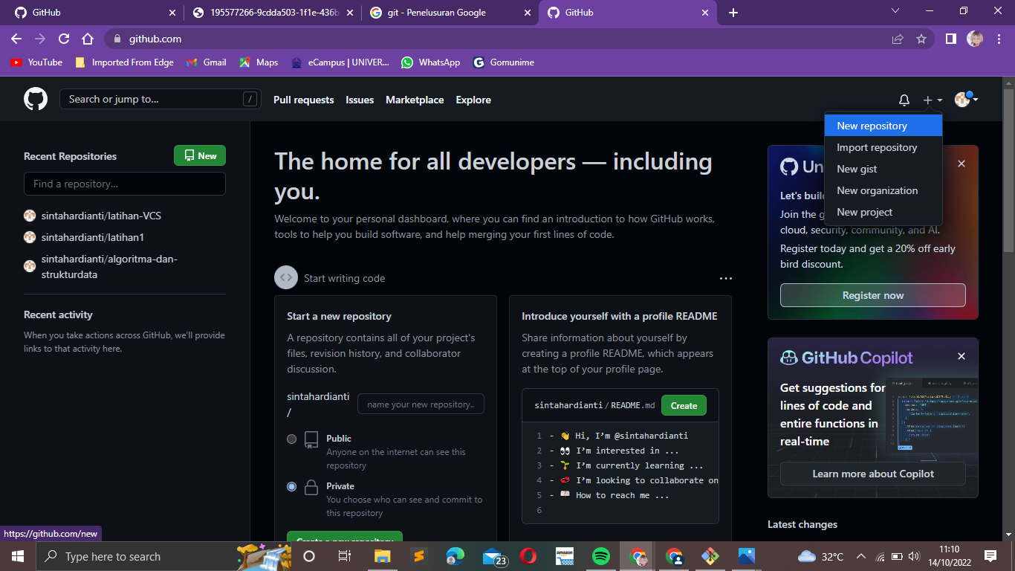
Task: Select New organization from the open menu
Action: click(878, 190)
